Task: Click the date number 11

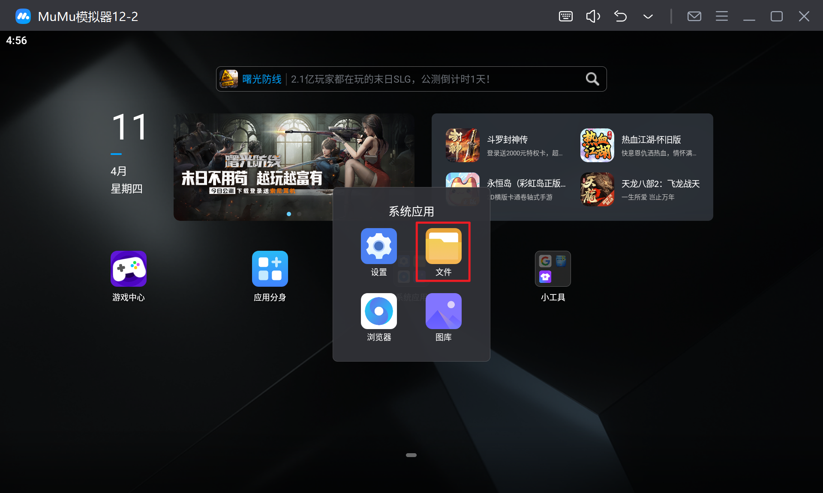Action: (129, 127)
